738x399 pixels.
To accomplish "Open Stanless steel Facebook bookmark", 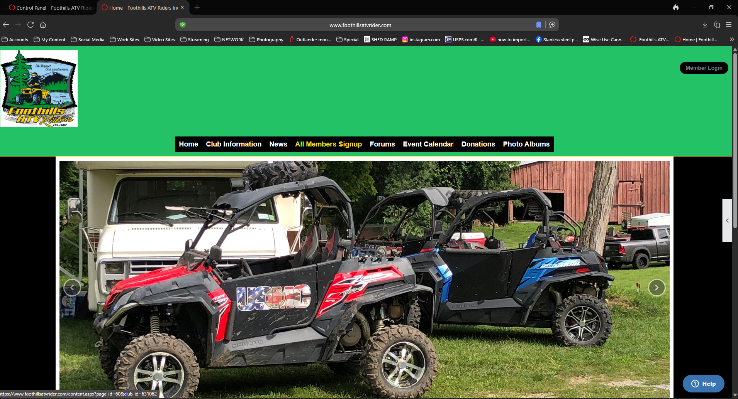I will (556, 39).
